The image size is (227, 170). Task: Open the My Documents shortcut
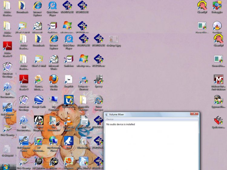54,123
